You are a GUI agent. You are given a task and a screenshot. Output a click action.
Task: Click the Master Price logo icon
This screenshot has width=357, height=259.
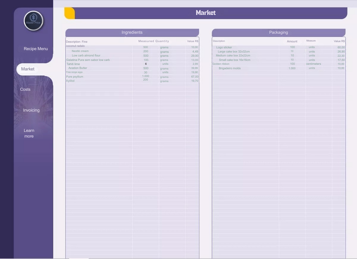[x=33, y=20]
